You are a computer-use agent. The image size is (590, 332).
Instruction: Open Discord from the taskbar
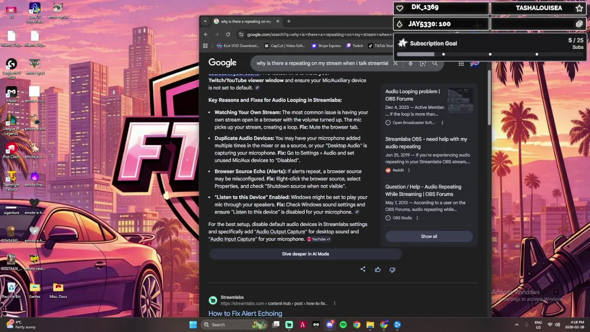330,325
